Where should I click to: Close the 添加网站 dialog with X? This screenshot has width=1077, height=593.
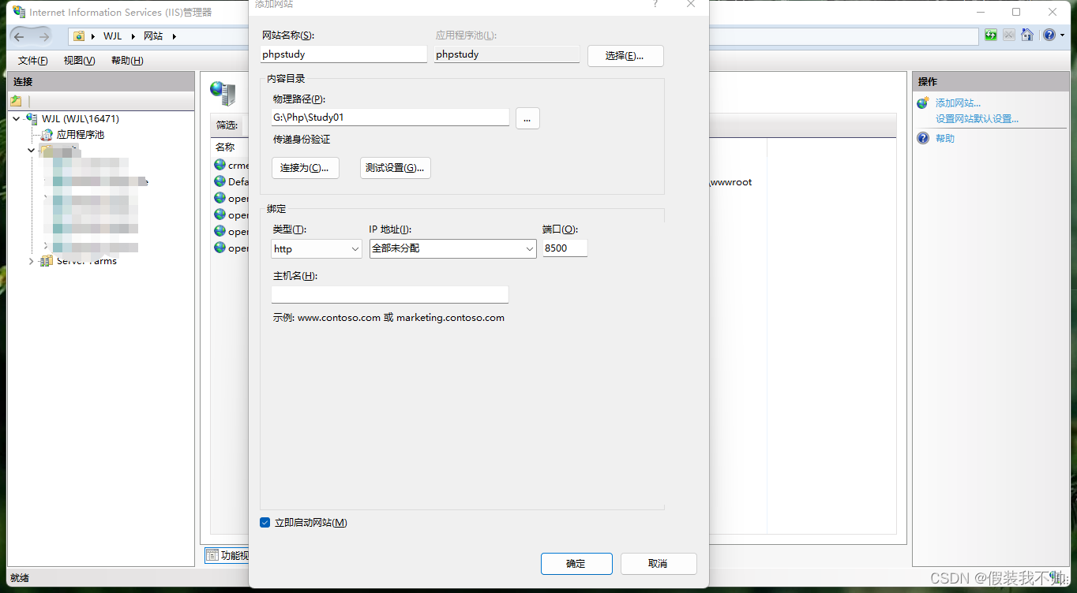click(691, 4)
